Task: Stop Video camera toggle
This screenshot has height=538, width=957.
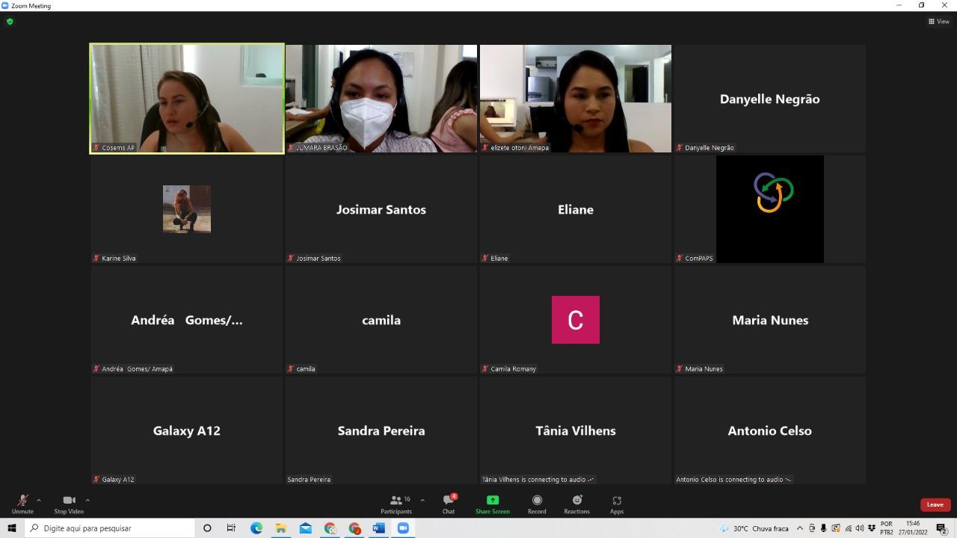Action: (69, 504)
